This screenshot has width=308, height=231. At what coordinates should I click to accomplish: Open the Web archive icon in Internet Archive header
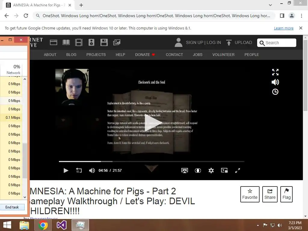54,42
